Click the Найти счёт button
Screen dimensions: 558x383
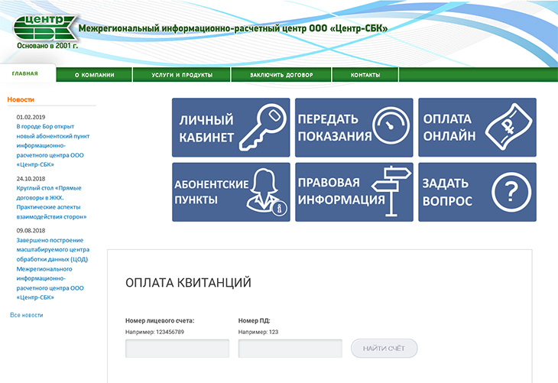tap(384, 348)
